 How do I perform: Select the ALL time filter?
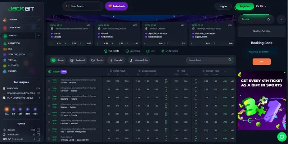(7, 111)
